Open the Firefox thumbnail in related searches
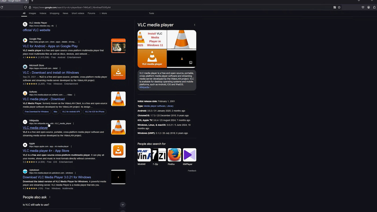 (174, 155)
